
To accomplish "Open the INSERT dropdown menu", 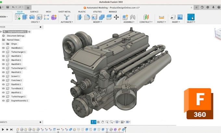I will [x=176, y=22].
